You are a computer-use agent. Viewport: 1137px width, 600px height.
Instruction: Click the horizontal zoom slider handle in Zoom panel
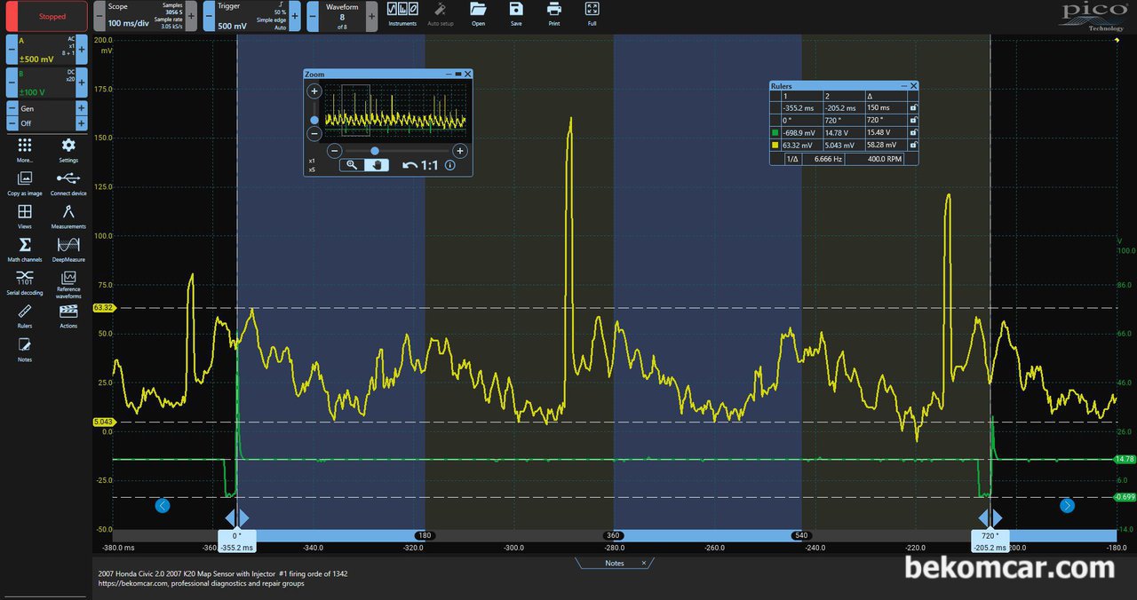pyautogui.click(x=375, y=151)
